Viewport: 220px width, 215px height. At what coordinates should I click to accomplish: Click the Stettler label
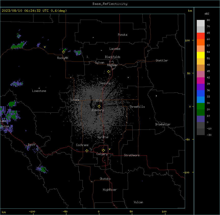(162, 61)
